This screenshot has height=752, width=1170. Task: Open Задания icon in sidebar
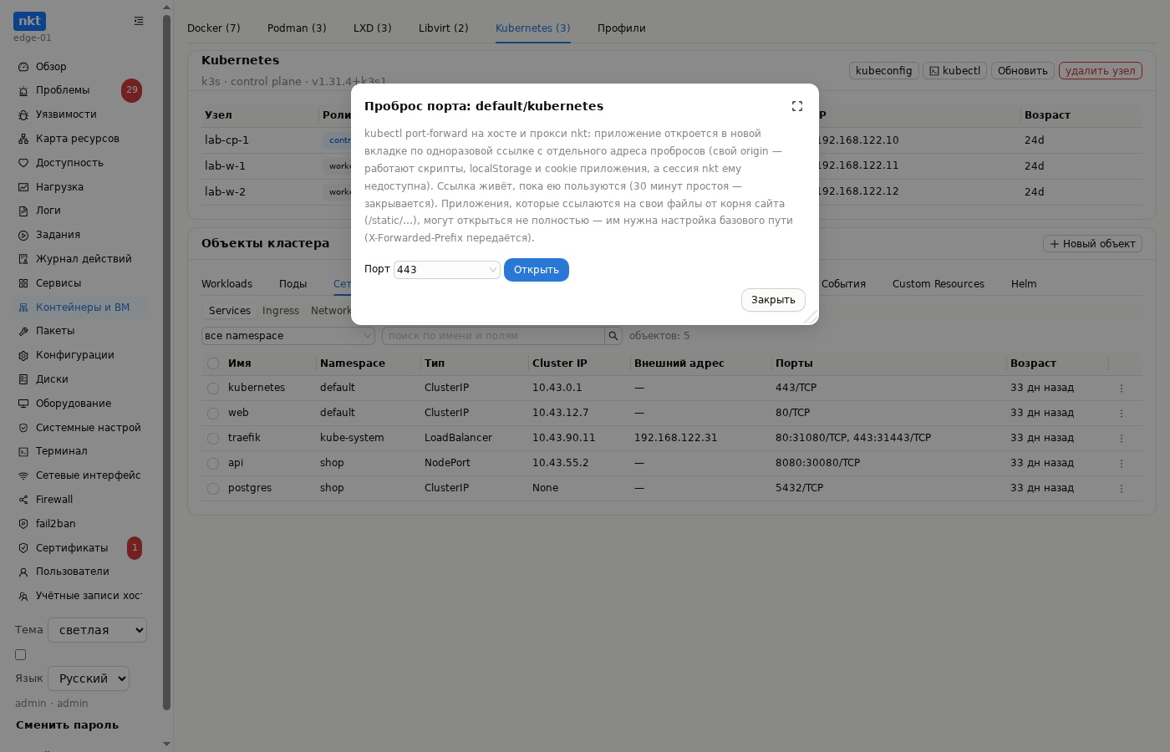pos(23,235)
